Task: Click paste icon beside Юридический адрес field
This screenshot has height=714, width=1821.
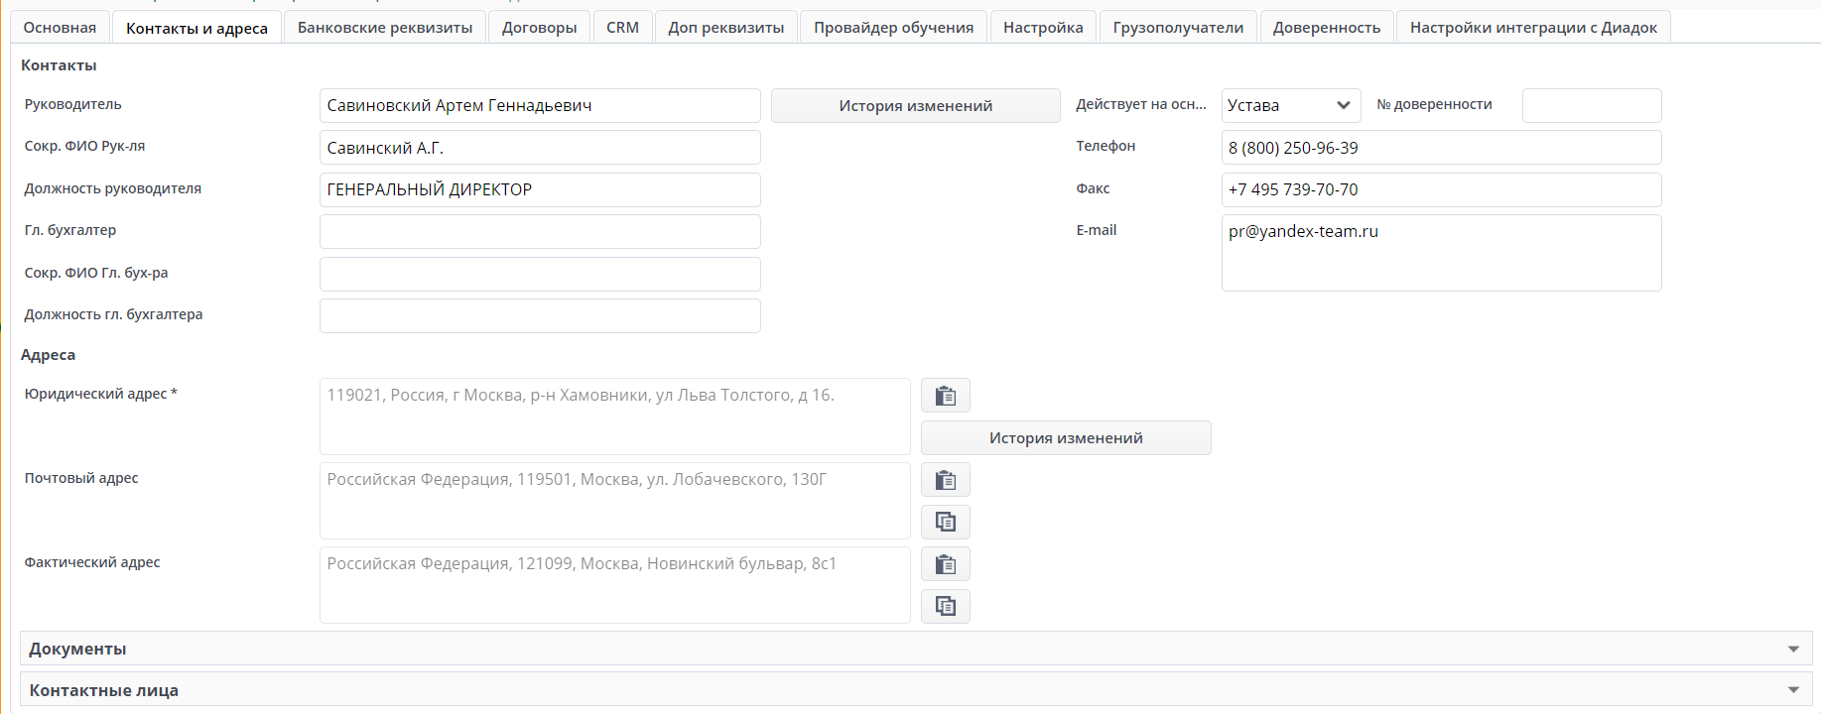Action: click(x=945, y=396)
